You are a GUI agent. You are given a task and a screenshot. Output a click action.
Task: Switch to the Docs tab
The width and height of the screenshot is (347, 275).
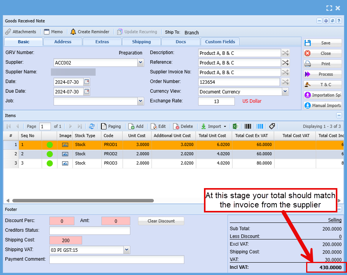point(181,42)
